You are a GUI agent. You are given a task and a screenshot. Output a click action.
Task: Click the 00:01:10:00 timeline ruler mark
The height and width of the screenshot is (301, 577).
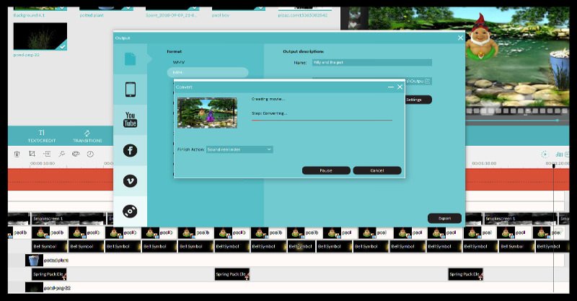click(484, 163)
